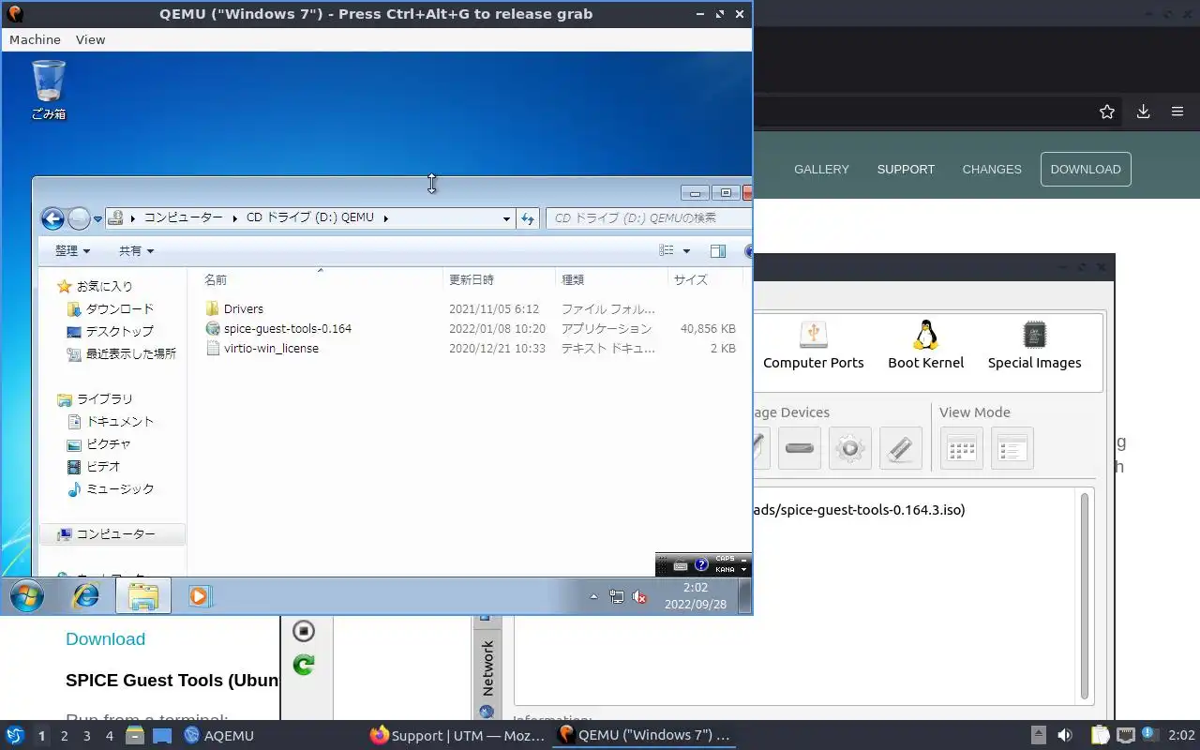Click the Explorer forward navigation arrow
This screenshot has width=1200, height=750.
pyautogui.click(x=79, y=219)
